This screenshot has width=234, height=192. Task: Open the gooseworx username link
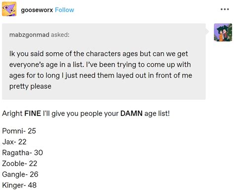[x=37, y=10]
